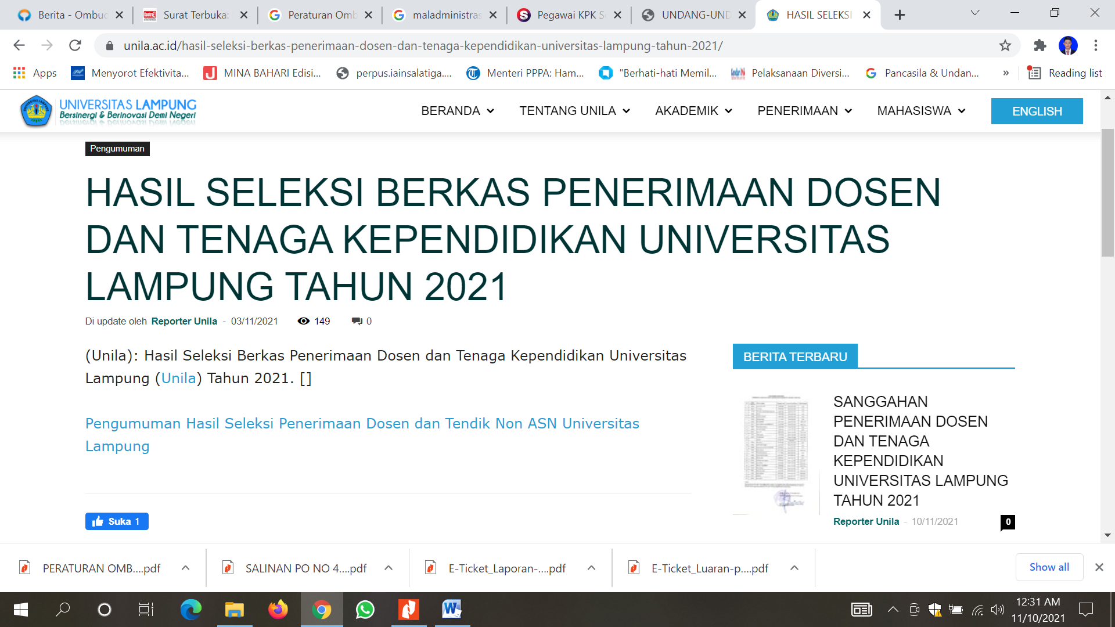This screenshot has height=627, width=1115.
Task: Open Microsoft Word from the taskbar
Action: 452,610
